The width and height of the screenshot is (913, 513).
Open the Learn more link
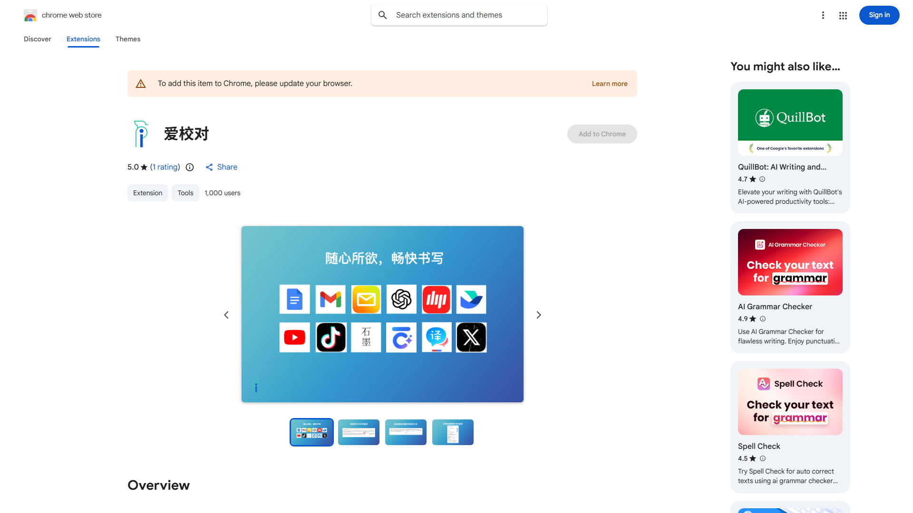610,84
